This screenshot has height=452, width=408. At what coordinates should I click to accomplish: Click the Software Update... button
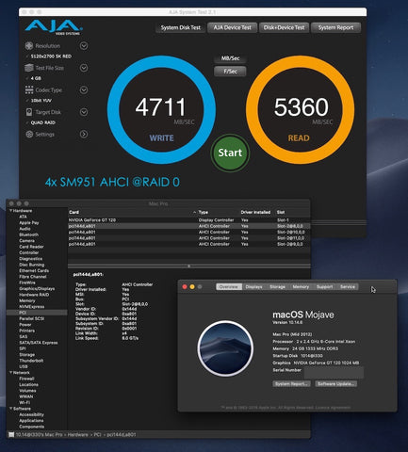point(335,384)
